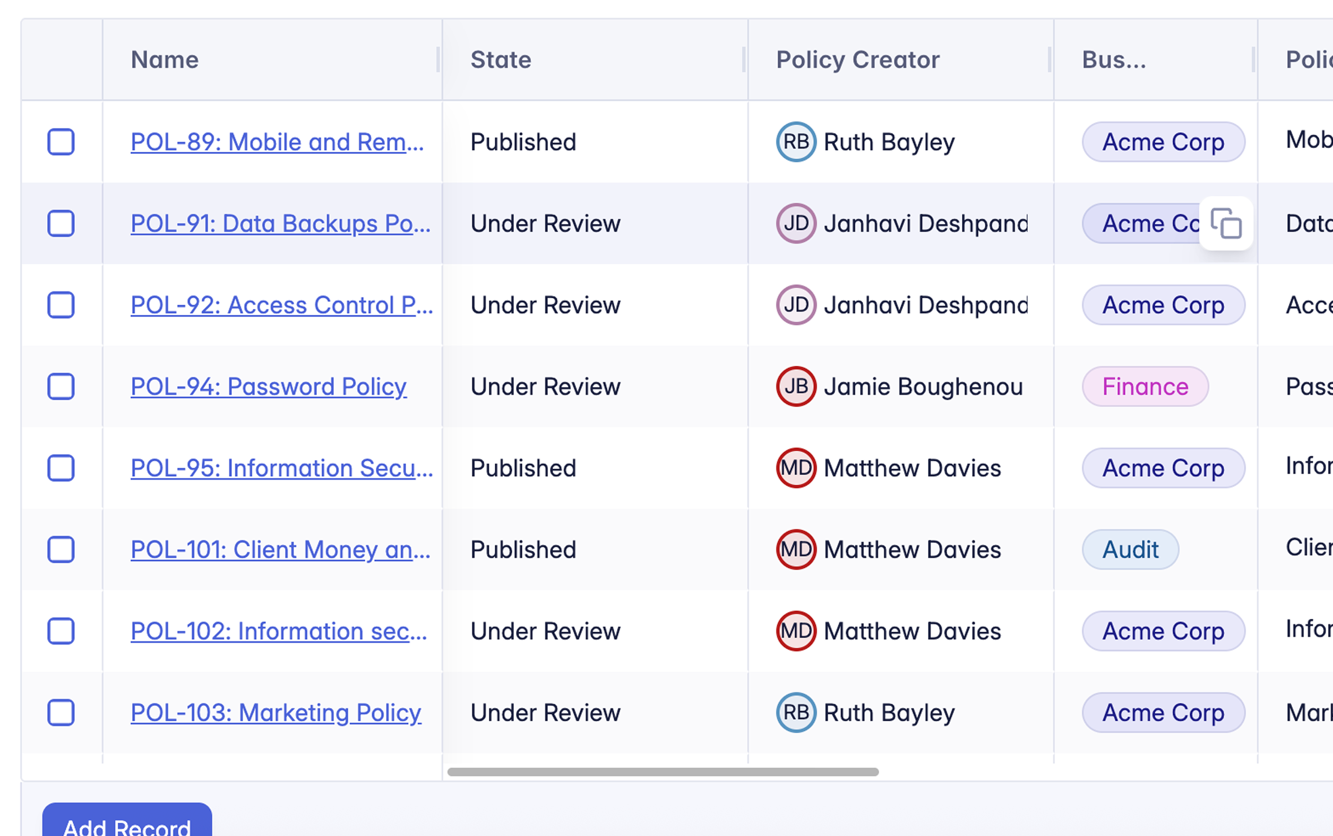
Task: Click Matthew Davies' avatar in the POL-95 row
Action: coord(795,468)
